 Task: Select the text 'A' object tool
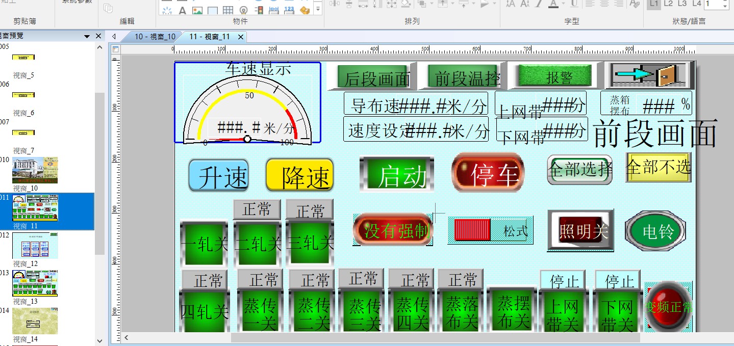coord(182,10)
